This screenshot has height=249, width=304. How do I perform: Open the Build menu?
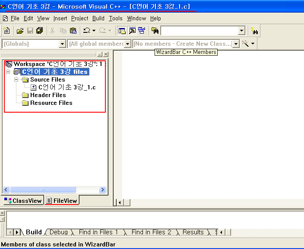tap(98, 19)
